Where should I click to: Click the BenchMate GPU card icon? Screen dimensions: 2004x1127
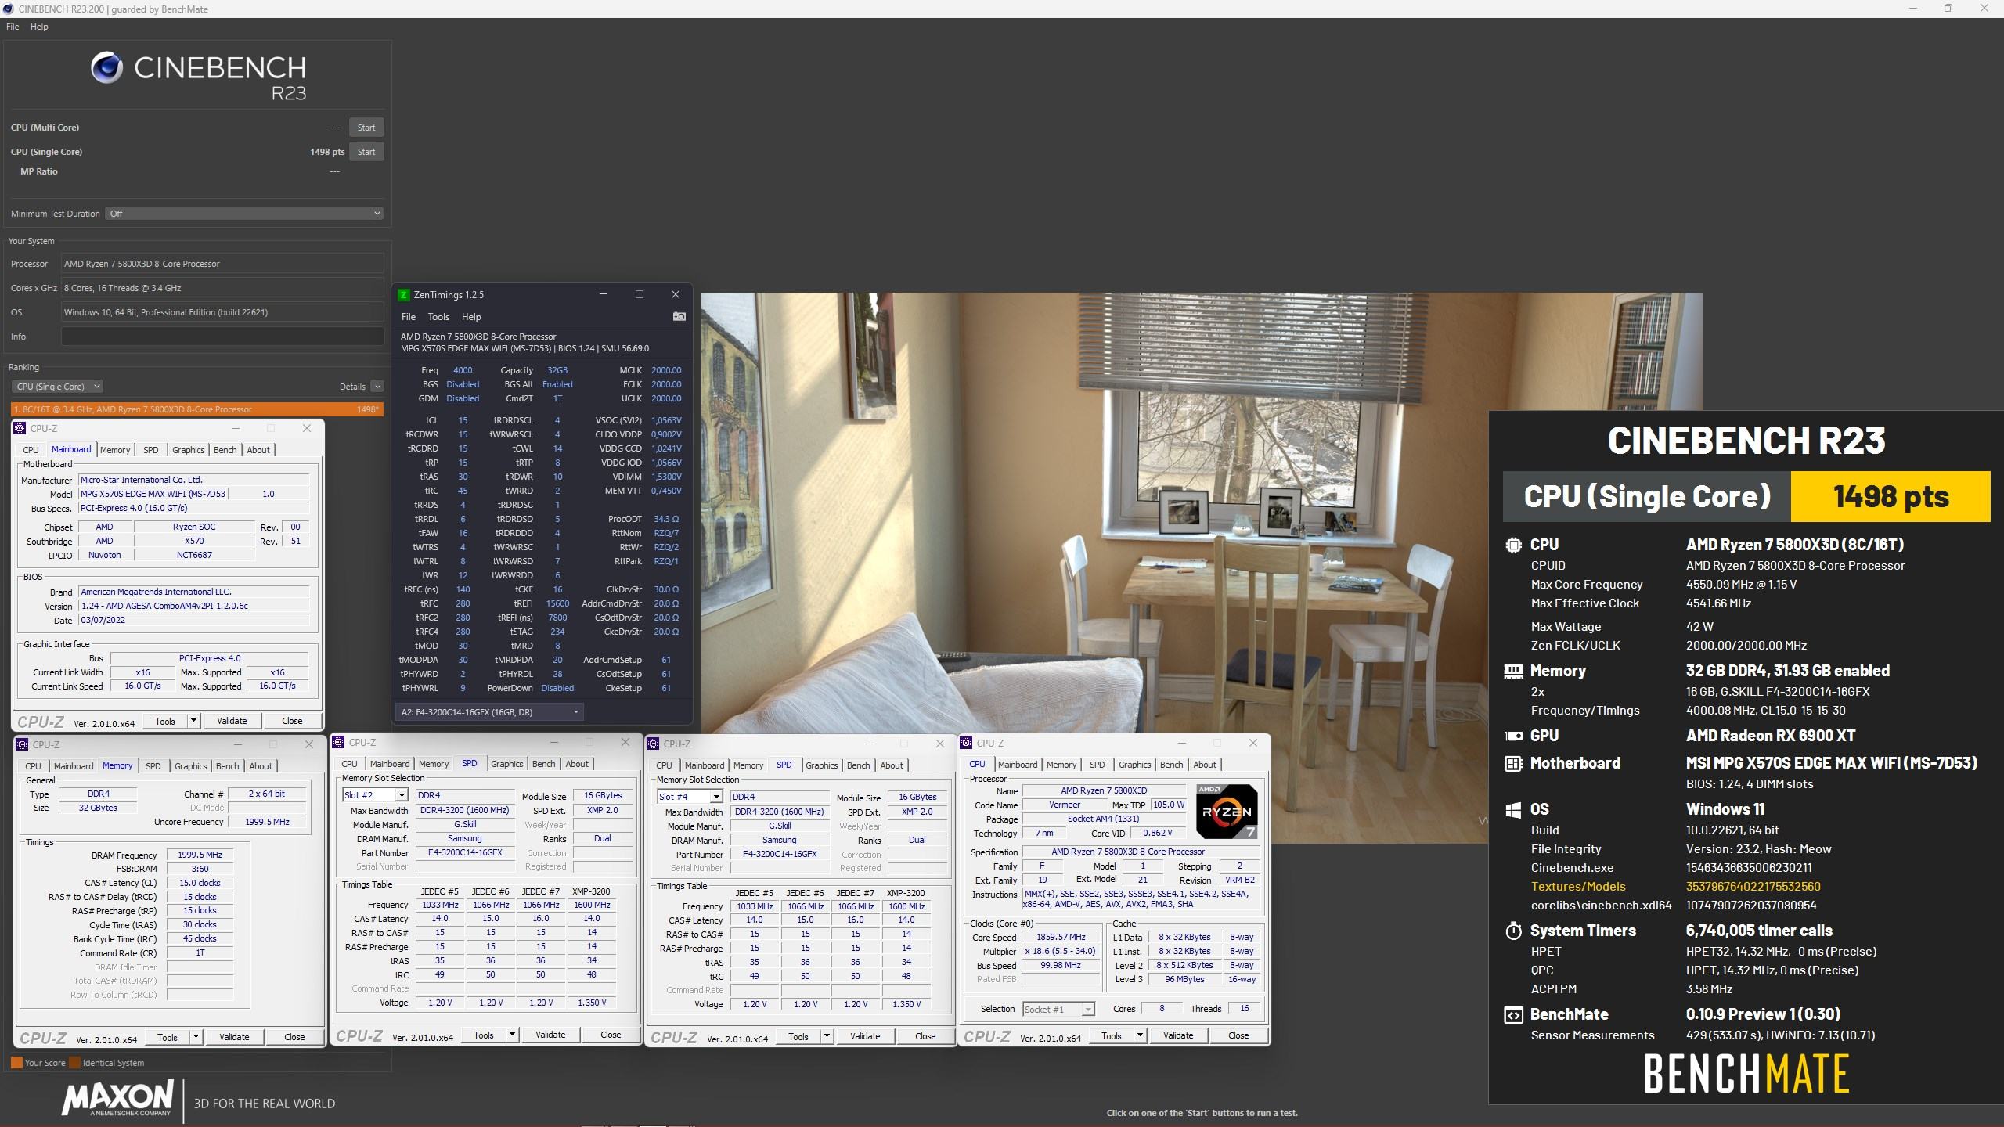pos(1513,736)
